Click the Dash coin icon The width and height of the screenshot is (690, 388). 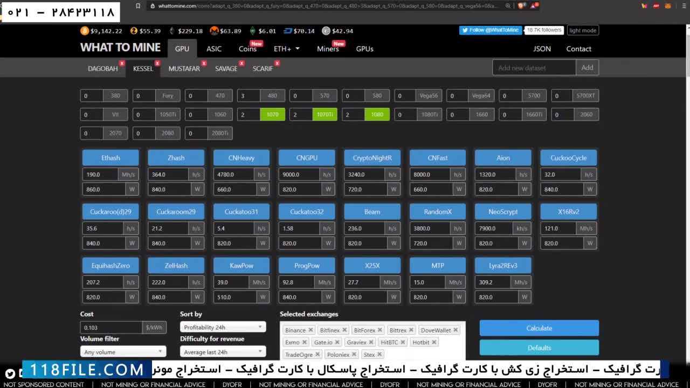pos(287,31)
